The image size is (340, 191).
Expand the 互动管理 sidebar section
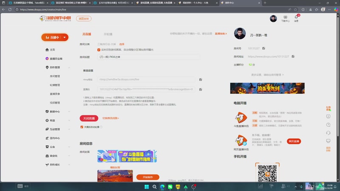coord(69,129)
